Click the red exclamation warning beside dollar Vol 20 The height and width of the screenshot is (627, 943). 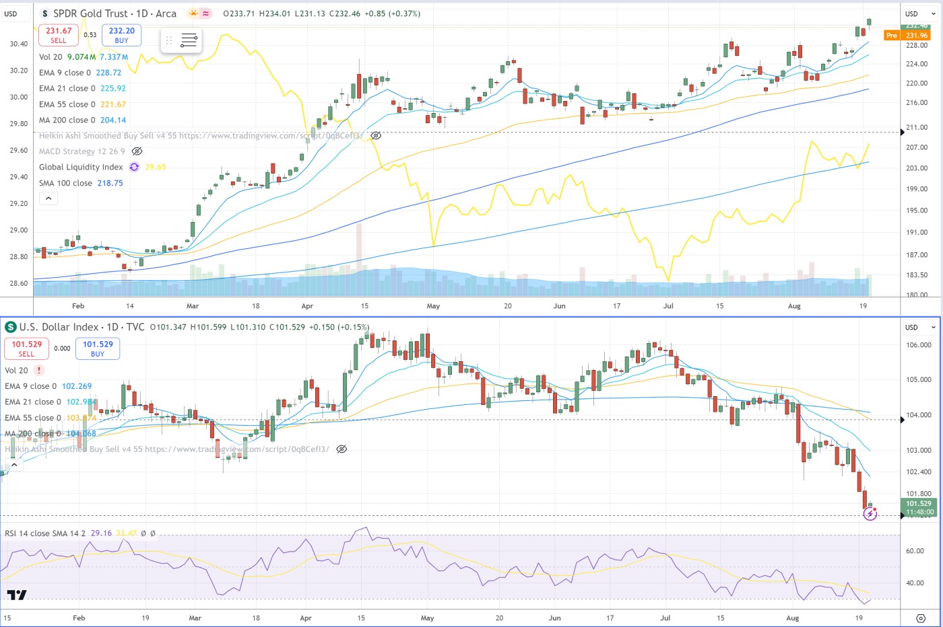39,370
